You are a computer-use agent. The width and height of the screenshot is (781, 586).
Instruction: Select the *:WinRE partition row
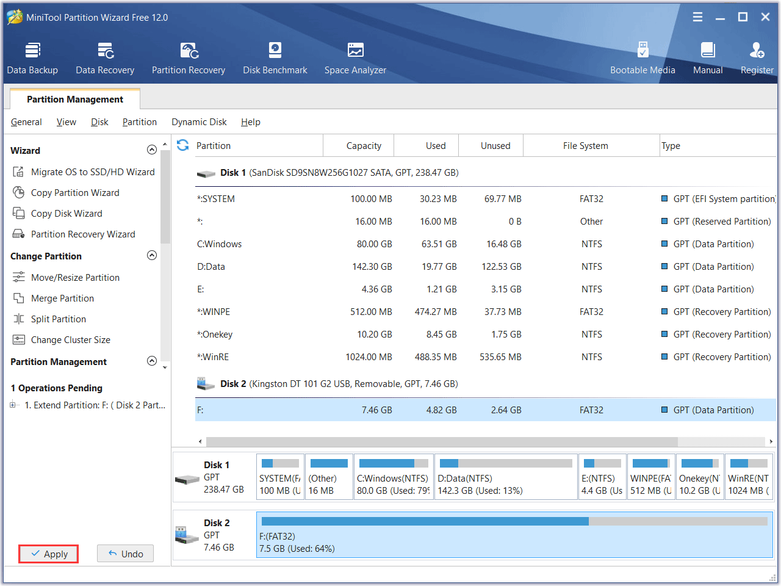pos(485,357)
